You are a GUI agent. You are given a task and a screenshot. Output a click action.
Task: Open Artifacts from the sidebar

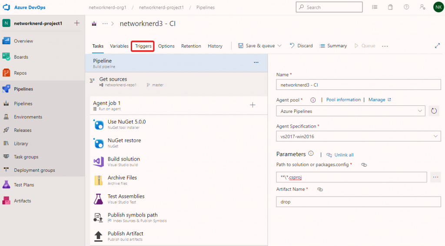click(x=23, y=200)
